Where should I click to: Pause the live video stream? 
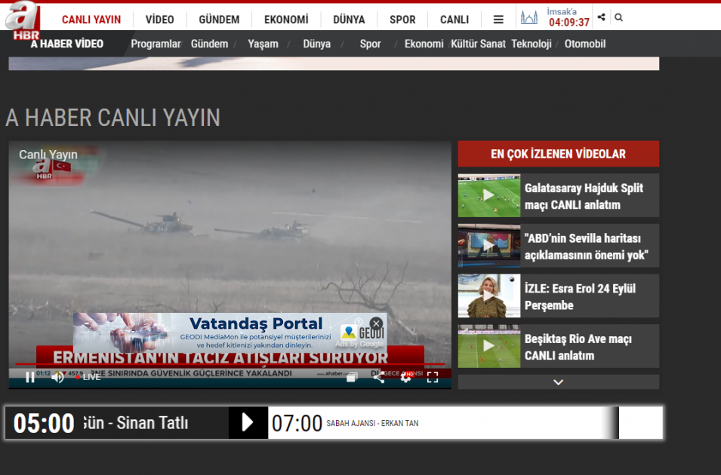(x=30, y=377)
